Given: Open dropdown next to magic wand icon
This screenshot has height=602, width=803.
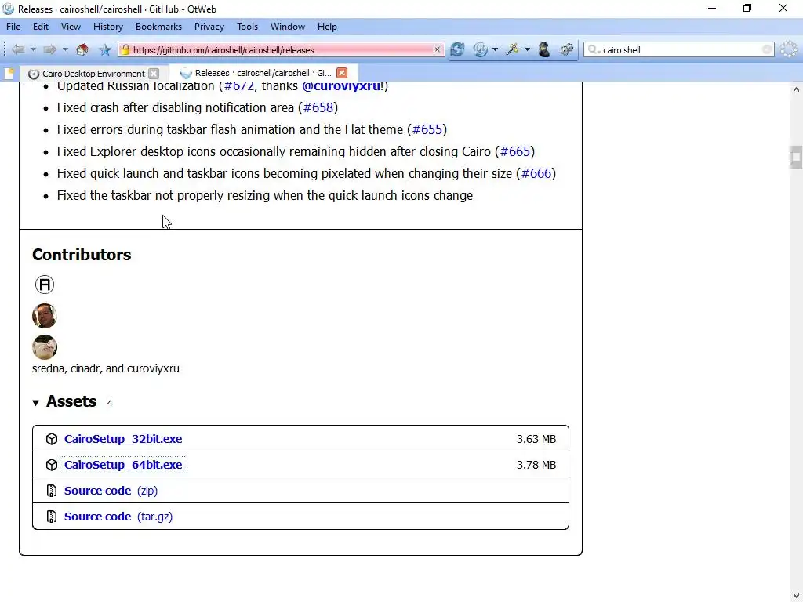Looking at the screenshot, I should (527, 49).
